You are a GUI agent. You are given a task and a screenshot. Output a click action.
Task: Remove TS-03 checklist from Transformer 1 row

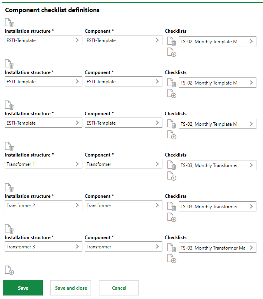172,165
